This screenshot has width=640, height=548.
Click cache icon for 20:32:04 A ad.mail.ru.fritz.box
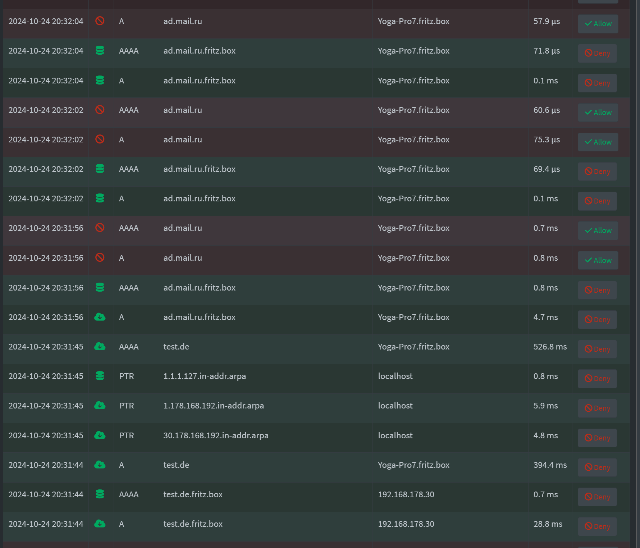(x=100, y=80)
